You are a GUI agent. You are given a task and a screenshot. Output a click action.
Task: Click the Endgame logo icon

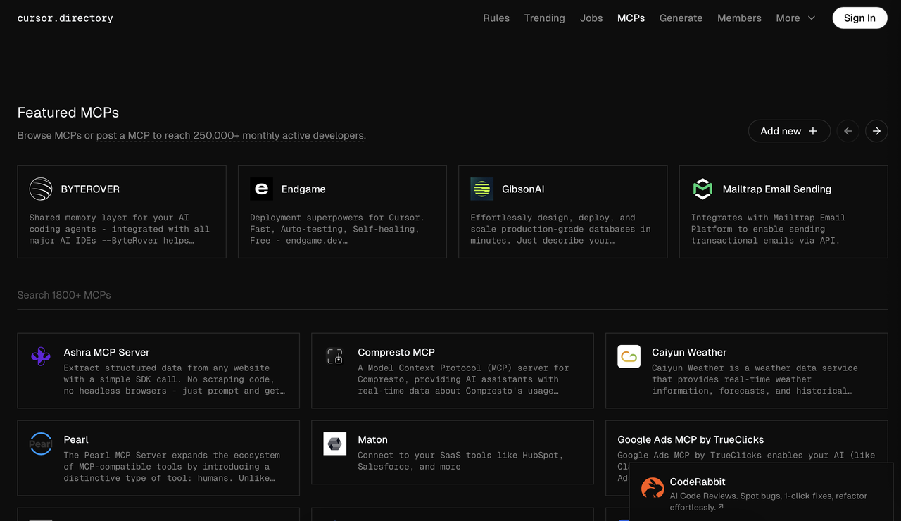point(261,189)
